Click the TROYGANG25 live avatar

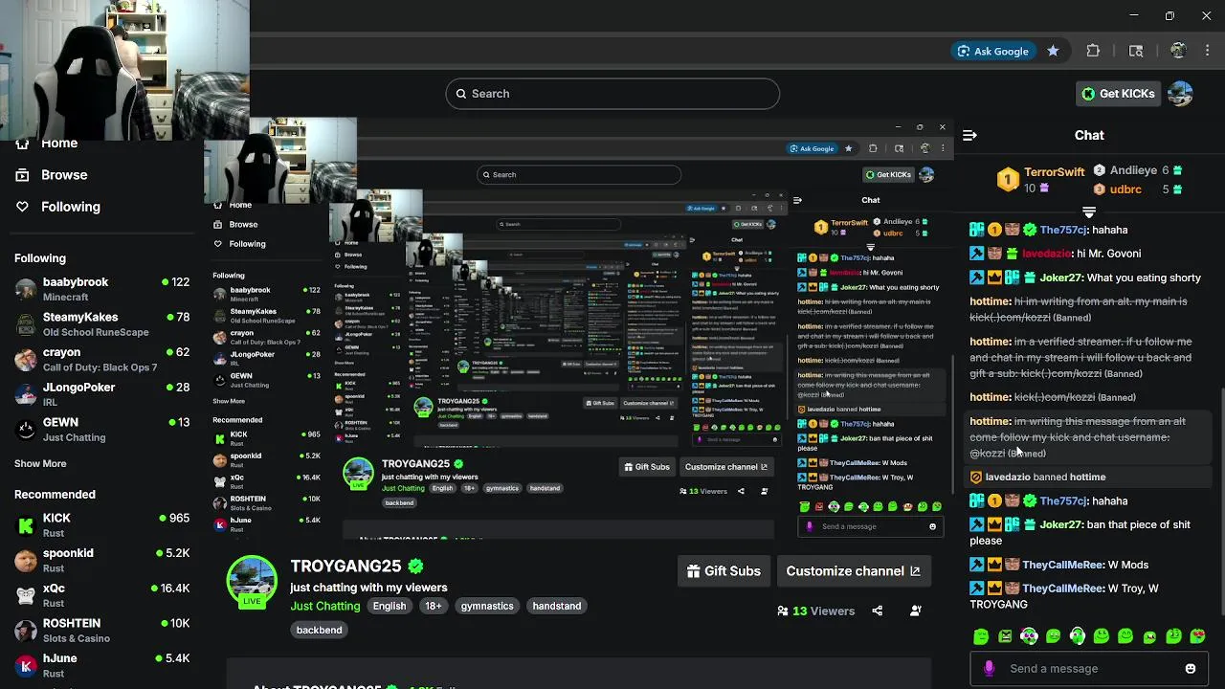pyautogui.click(x=252, y=581)
